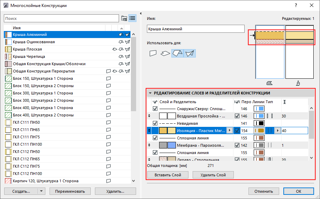
Task: Click the cut fill preview icon below preview
Action: pos(269,83)
